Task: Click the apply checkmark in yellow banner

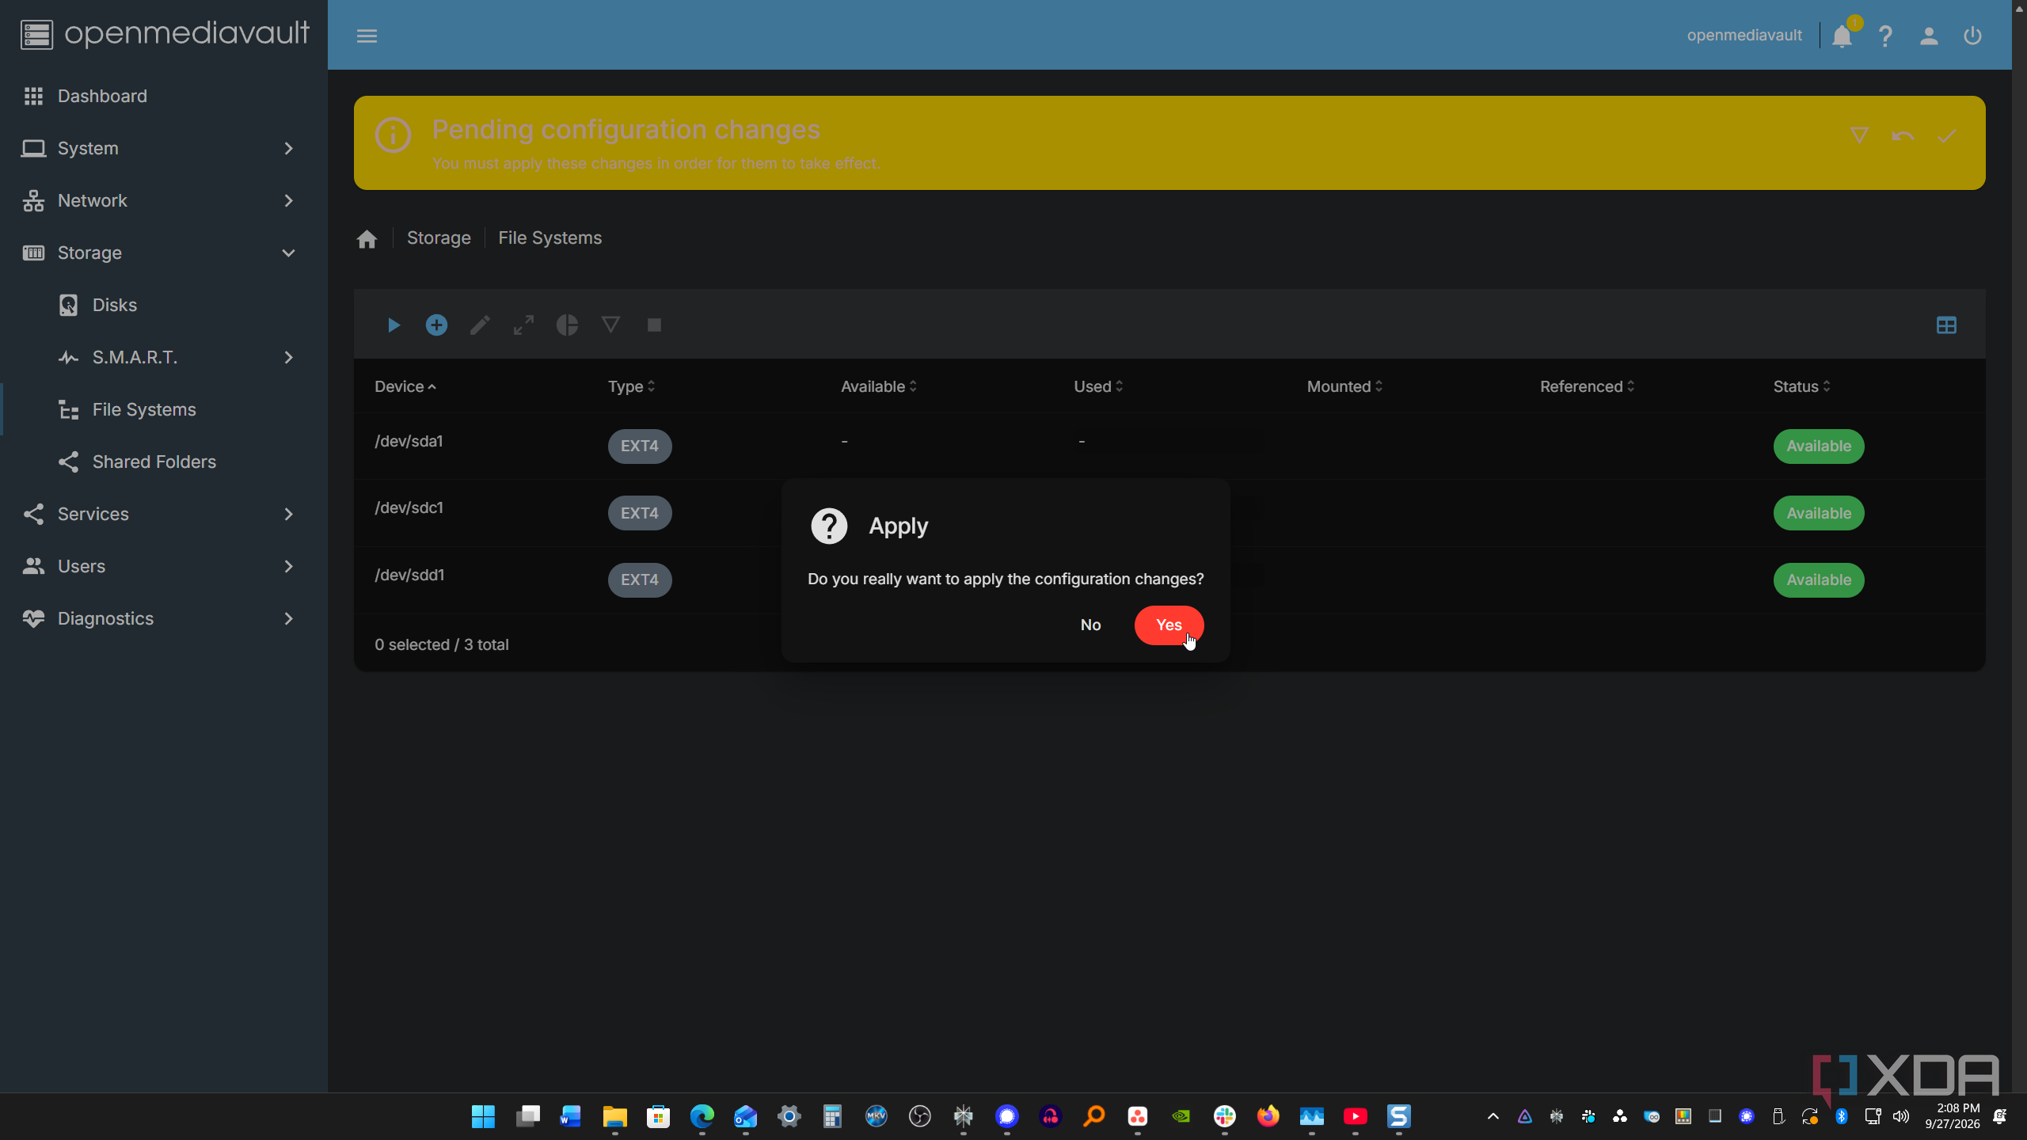Action: point(1947,136)
